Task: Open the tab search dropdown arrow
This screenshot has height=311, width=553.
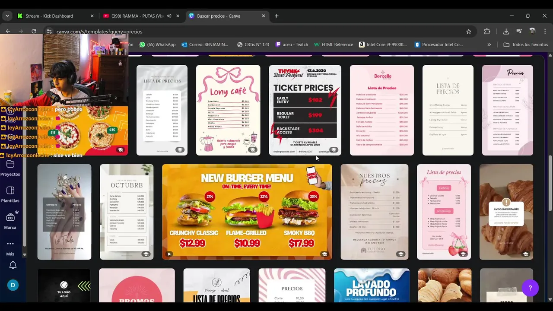Action: pos(7,16)
